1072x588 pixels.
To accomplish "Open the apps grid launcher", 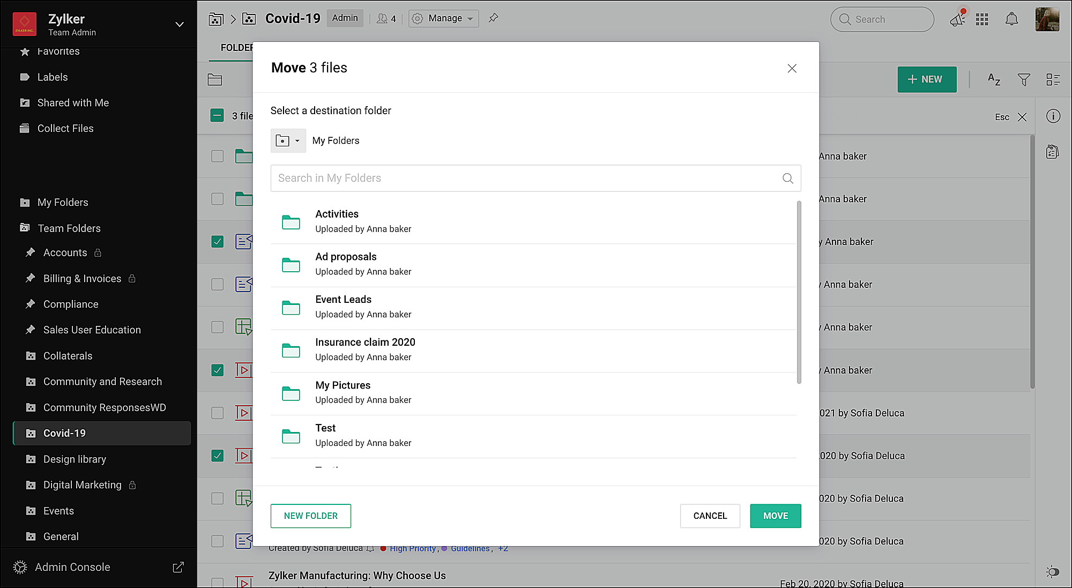I will [982, 19].
